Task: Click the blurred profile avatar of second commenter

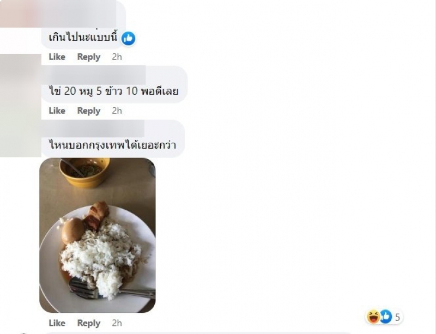Action: [21, 81]
